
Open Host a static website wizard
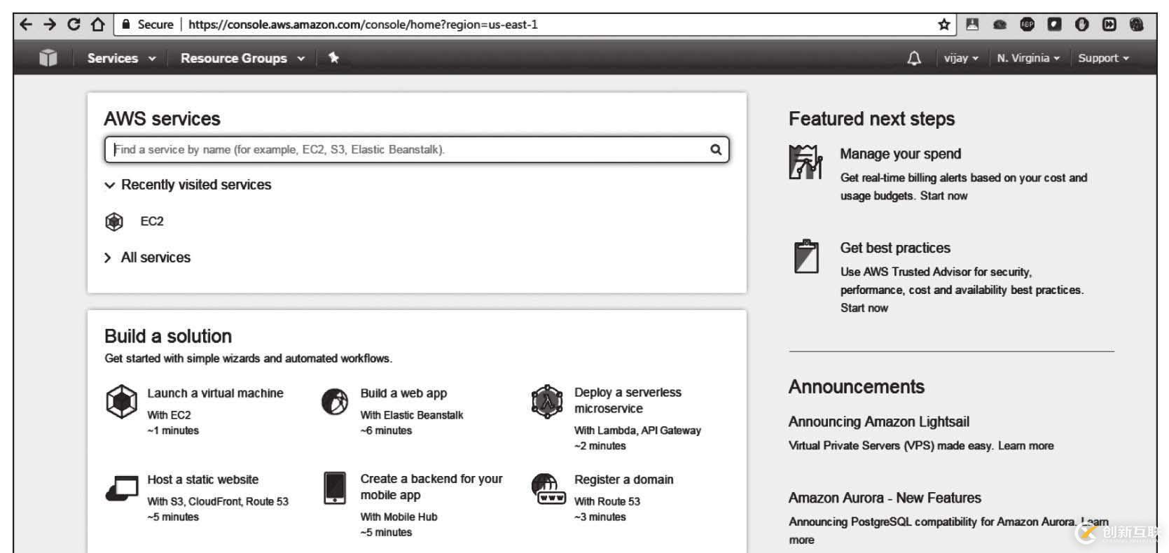click(202, 479)
